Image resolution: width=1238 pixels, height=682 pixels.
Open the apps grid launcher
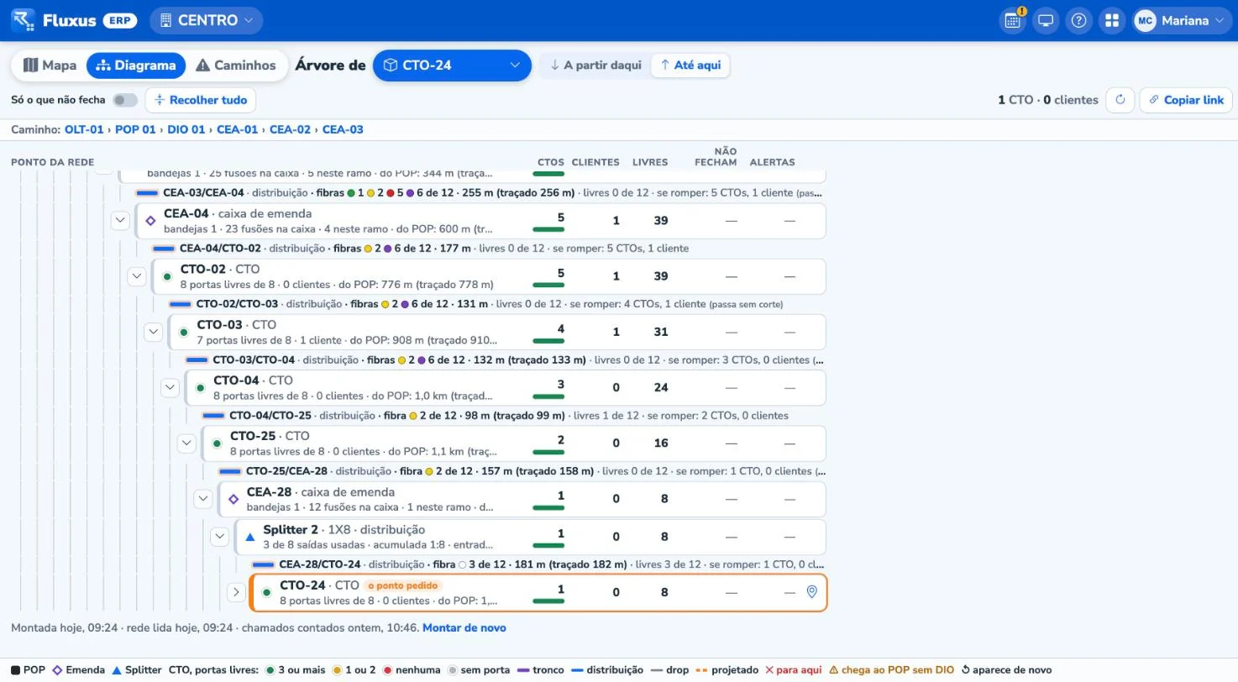point(1112,20)
